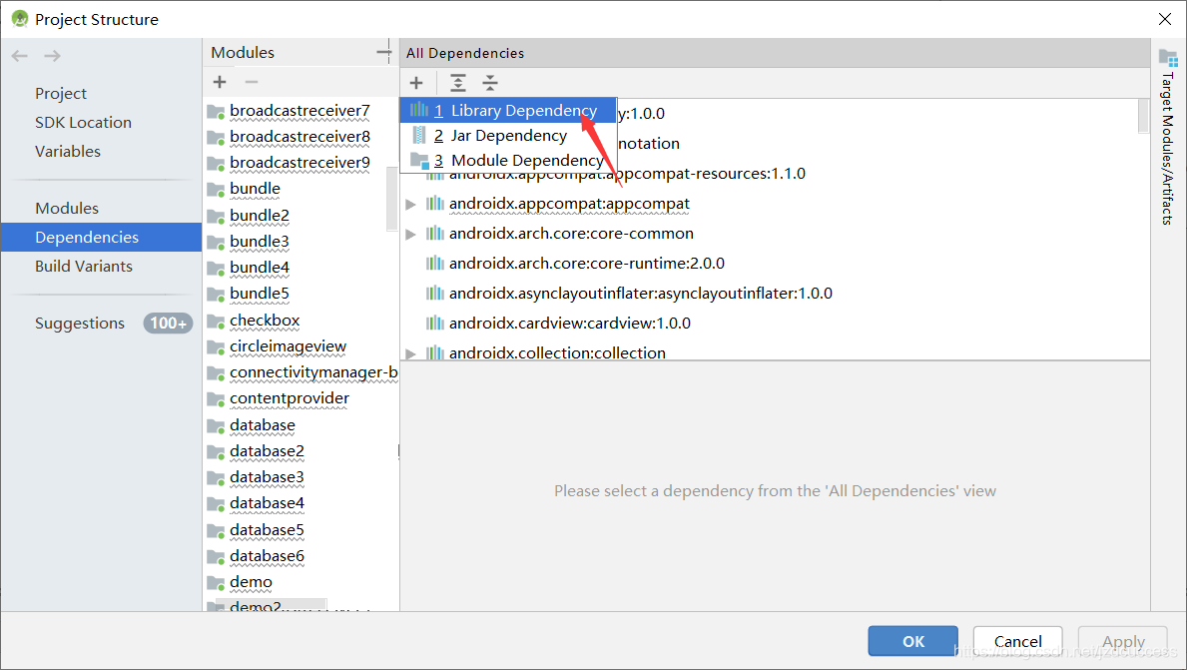Click the 100+ suggestions badge
The width and height of the screenshot is (1187, 670).
click(x=168, y=324)
